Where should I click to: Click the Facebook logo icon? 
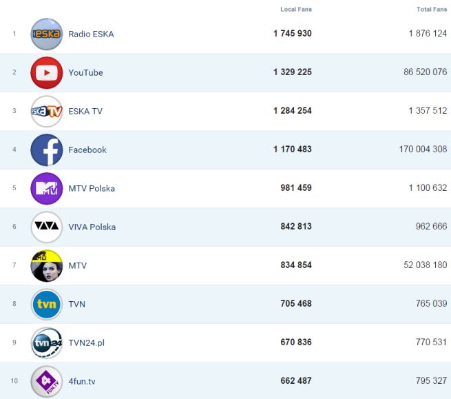[x=46, y=150]
